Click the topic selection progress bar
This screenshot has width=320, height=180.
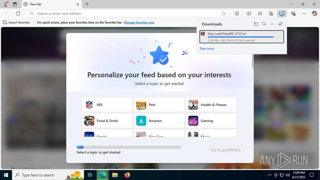click(129, 147)
